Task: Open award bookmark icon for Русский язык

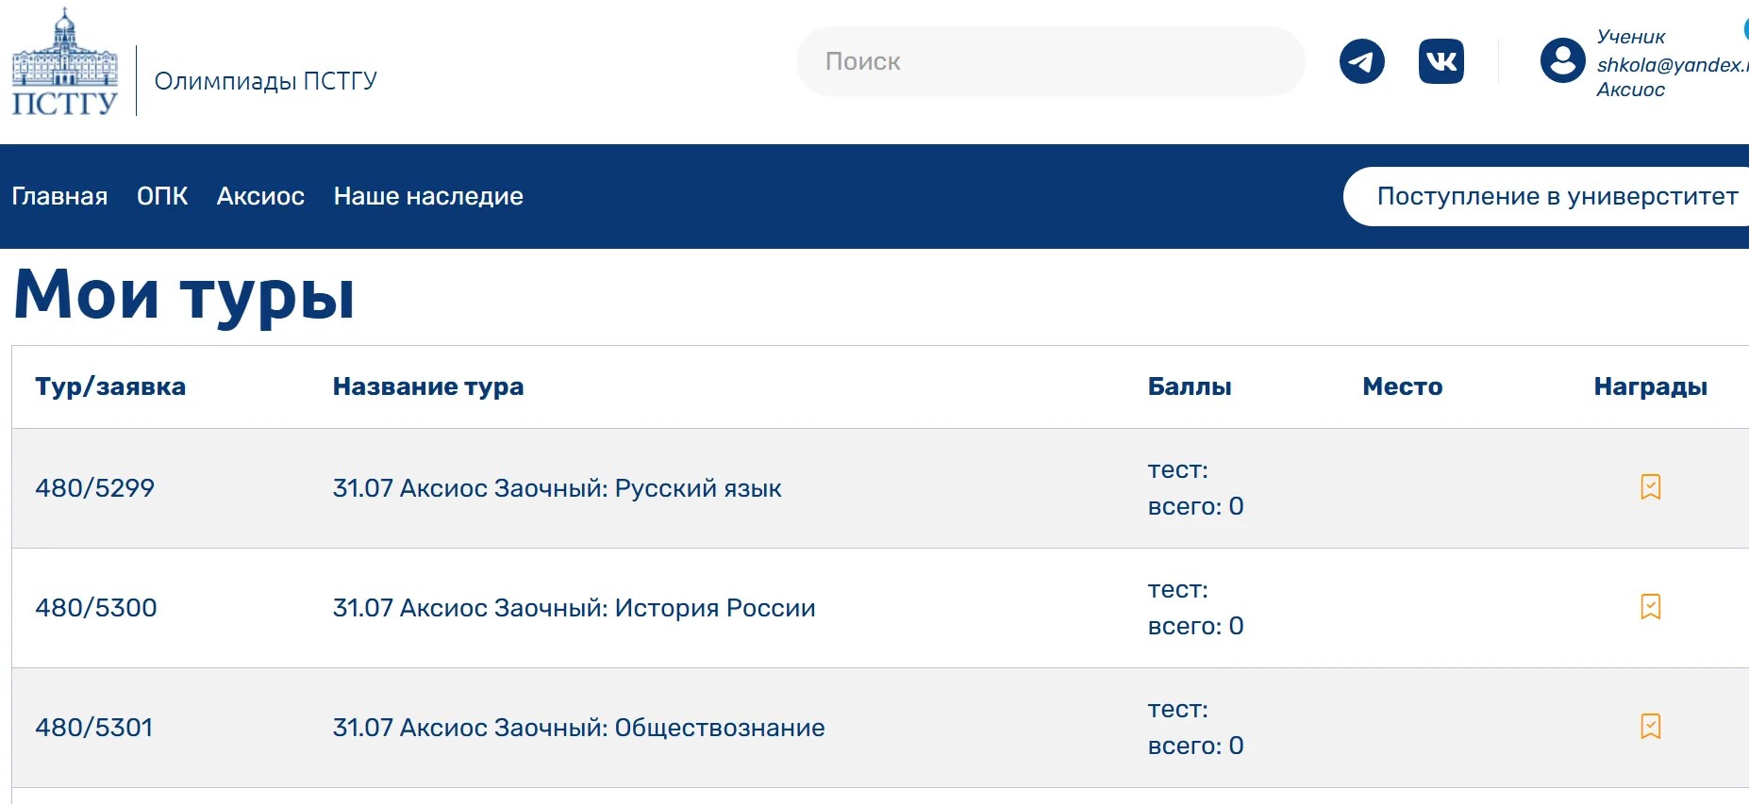Action: pyautogui.click(x=1650, y=487)
